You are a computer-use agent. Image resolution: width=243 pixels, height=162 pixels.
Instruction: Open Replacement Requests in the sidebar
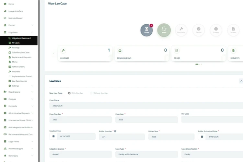coord(21,57)
